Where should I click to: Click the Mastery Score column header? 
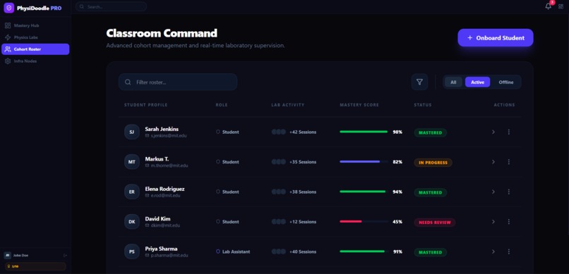coord(359,105)
